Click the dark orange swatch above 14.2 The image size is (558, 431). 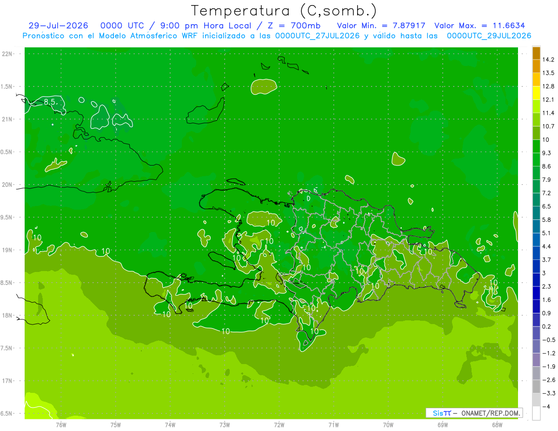[x=536, y=53]
